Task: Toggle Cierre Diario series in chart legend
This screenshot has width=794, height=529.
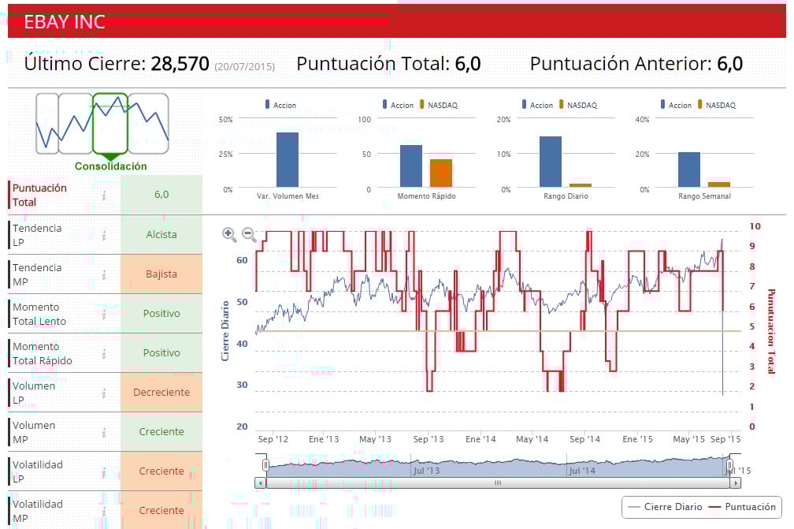Action: [665, 507]
